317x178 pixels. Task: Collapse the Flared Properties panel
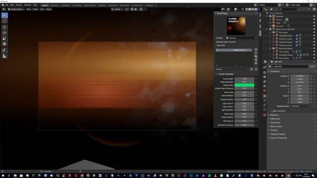click(217, 74)
